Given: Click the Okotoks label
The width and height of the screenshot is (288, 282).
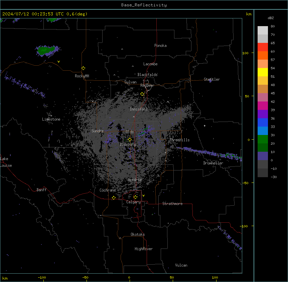Looking at the screenshot, I should pos(138,234).
